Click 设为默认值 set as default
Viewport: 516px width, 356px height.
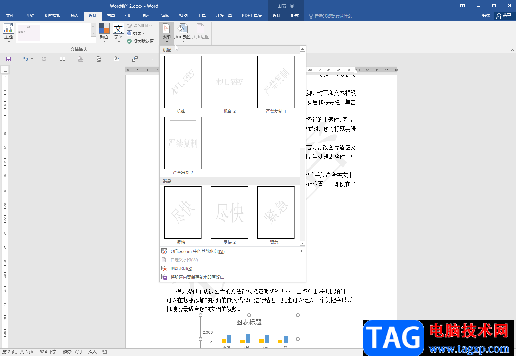click(140, 41)
